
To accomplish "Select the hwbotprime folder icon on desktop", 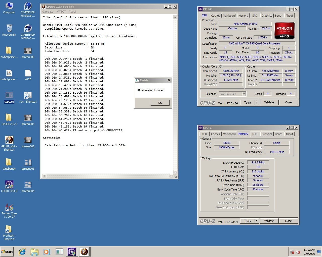I will pos(9,52).
